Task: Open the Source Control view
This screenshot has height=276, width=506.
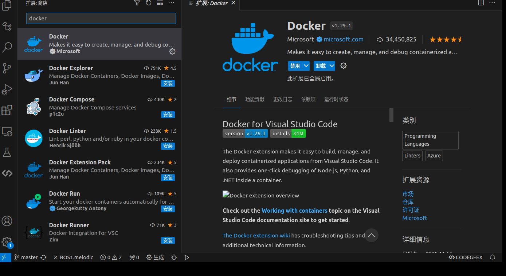Action: click(x=7, y=68)
